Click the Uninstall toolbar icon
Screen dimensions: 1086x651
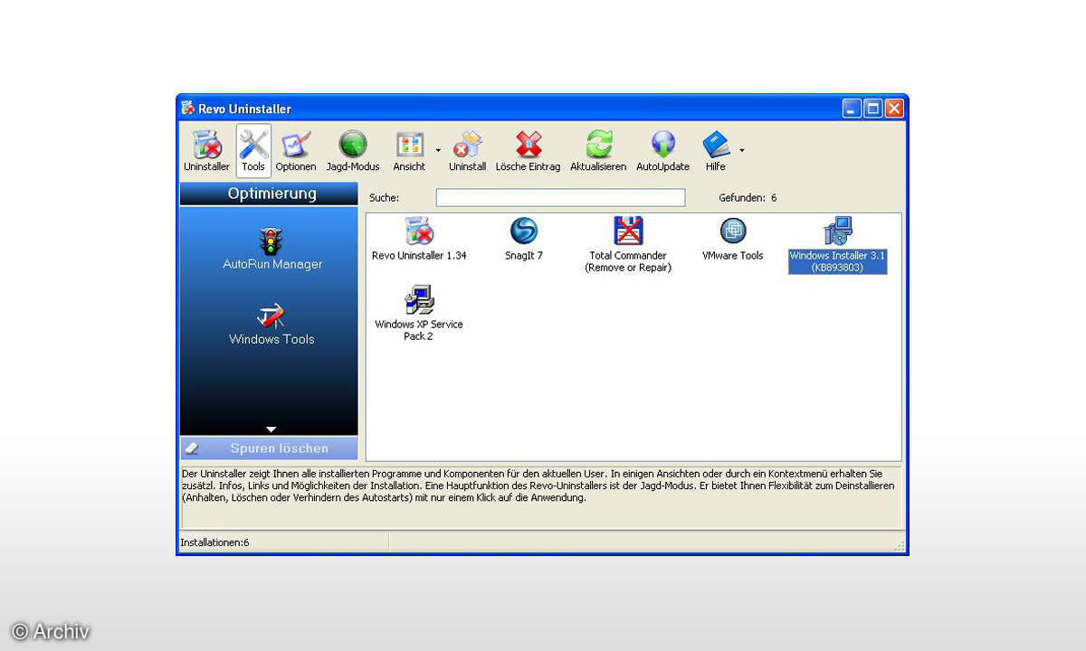coord(468,145)
